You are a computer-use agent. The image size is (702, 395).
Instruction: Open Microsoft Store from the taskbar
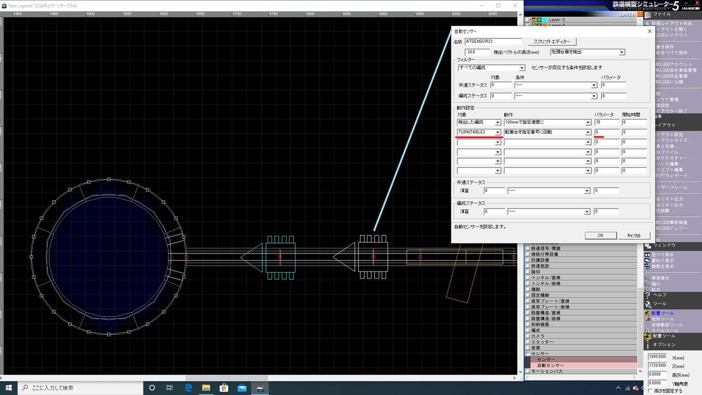tap(224, 388)
